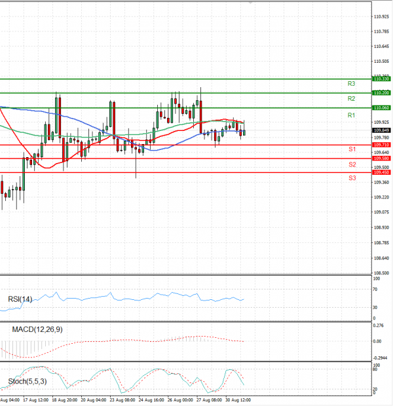Select the 110.330 price tag
This screenshot has width=393, height=406.
pyautogui.click(x=381, y=79)
